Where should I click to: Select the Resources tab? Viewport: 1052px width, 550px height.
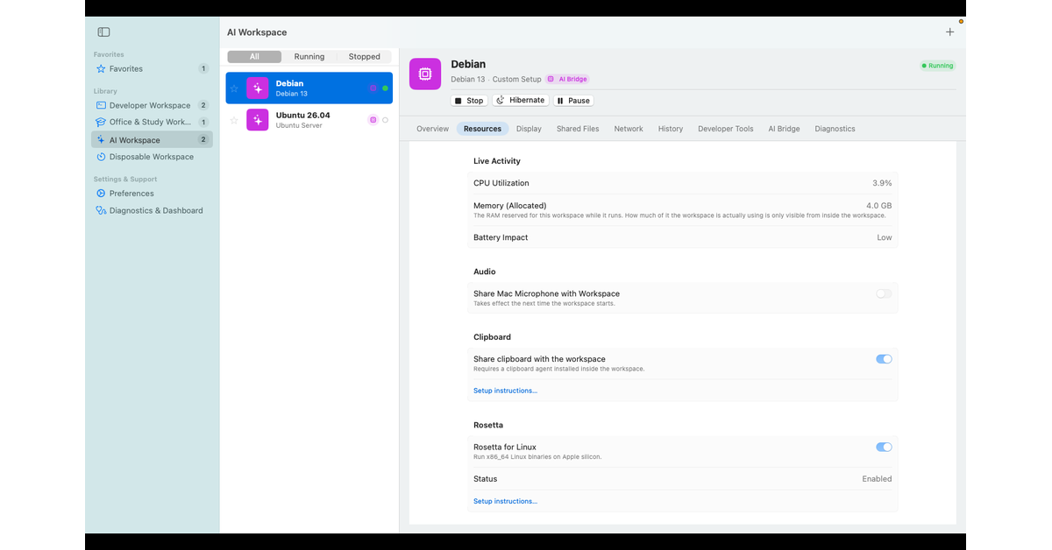tap(483, 129)
